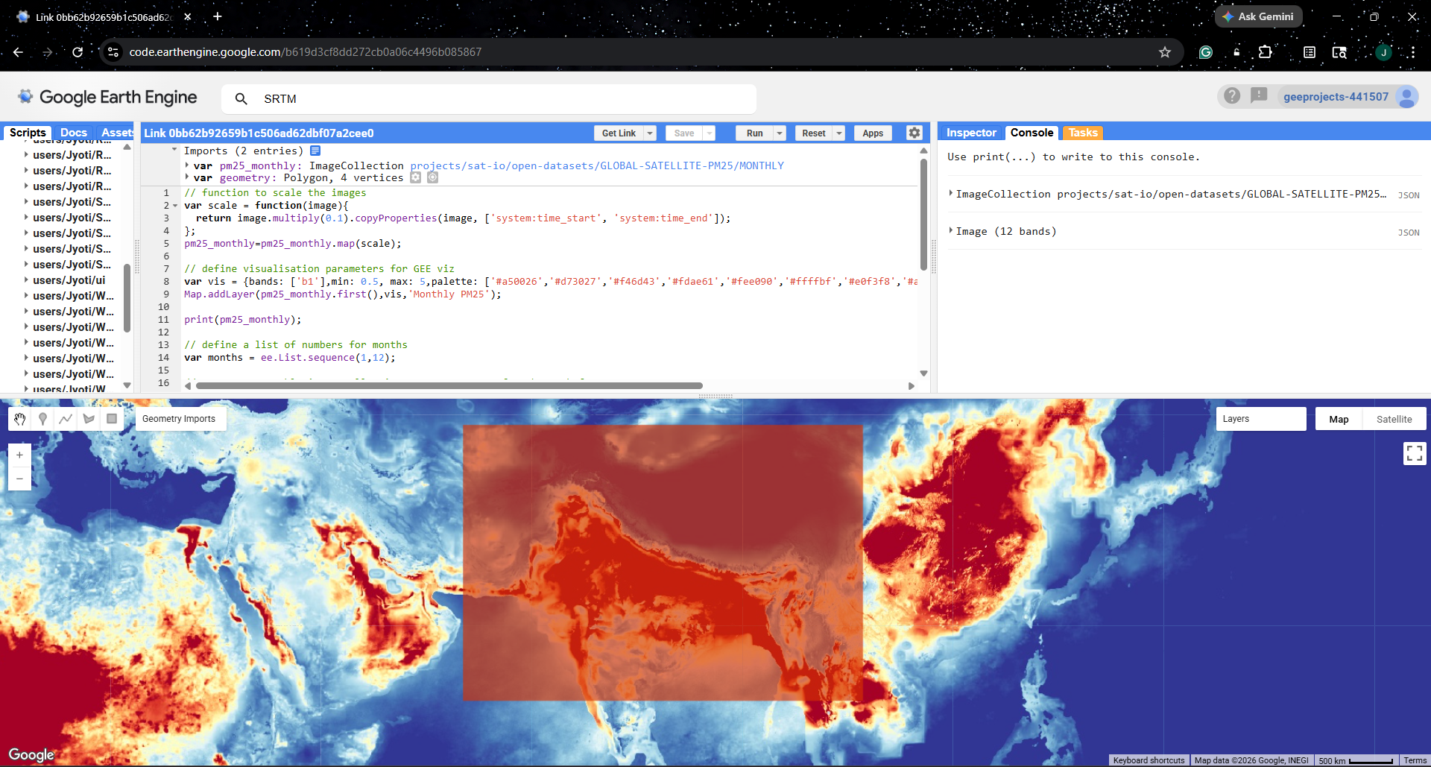Image resolution: width=1431 pixels, height=767 pixels.
Task: Switch to the Assets tab
Action: click(x=116, y=133)
